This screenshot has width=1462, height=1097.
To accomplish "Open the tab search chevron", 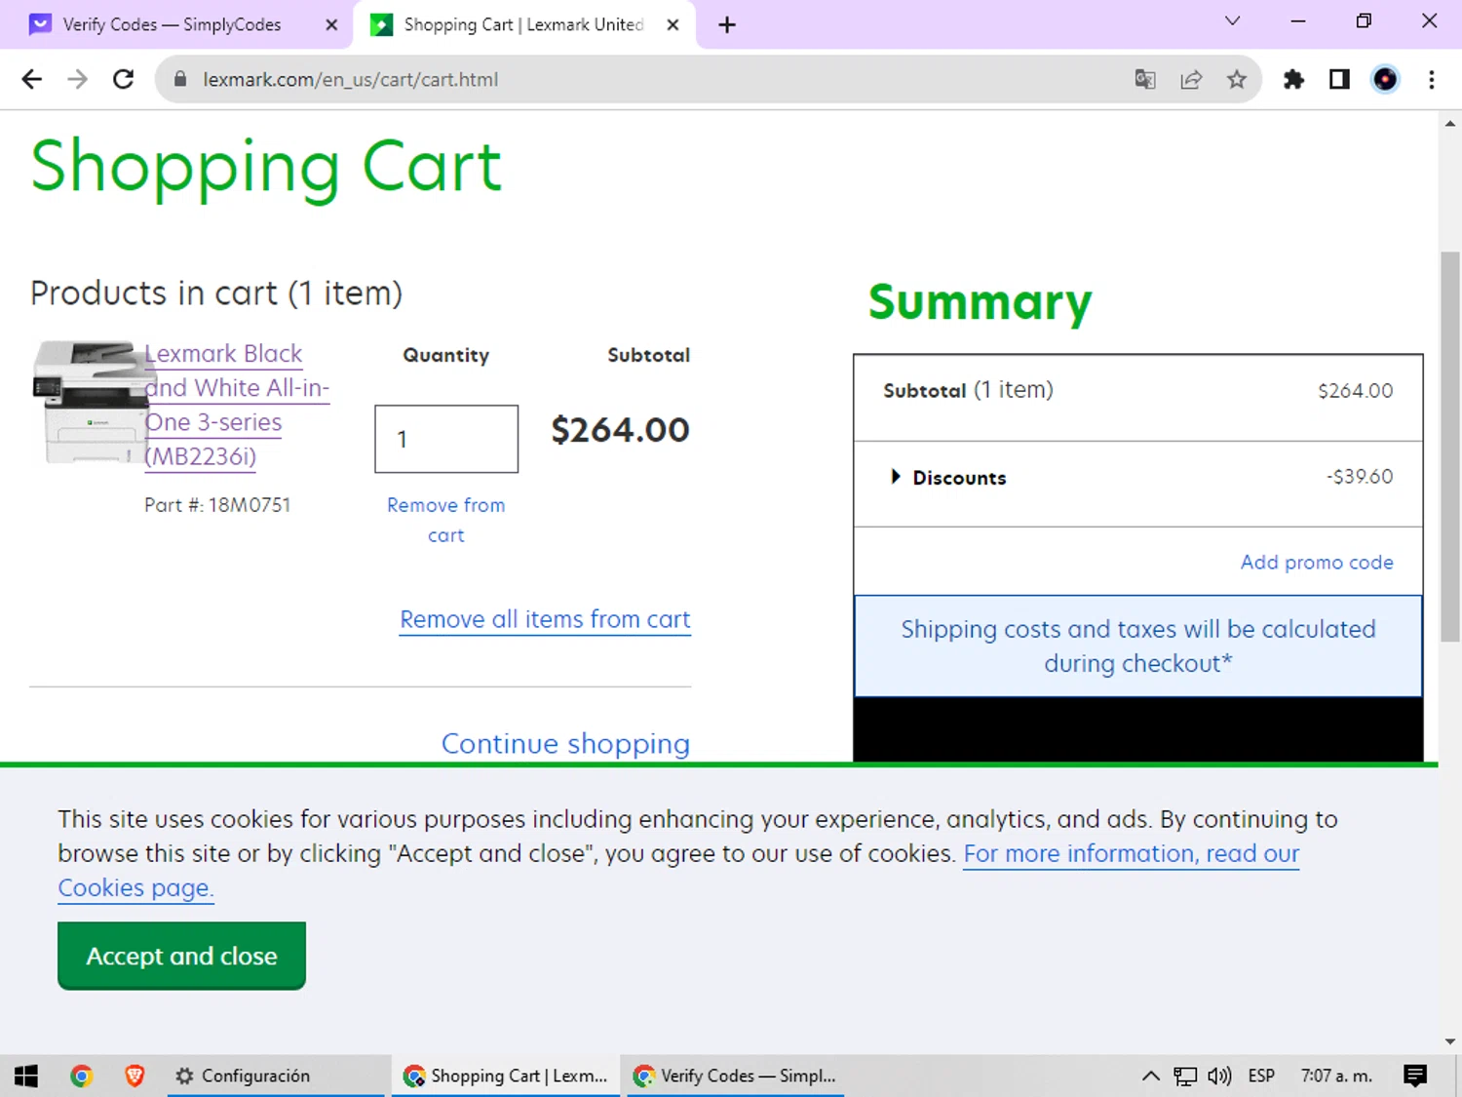I will pos(1233,20).
